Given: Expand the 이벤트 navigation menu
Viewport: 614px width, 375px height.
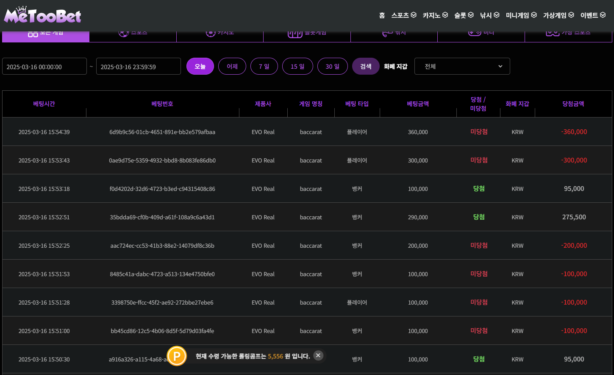Looking at the screenshot, I should click(x=593, y=15).
